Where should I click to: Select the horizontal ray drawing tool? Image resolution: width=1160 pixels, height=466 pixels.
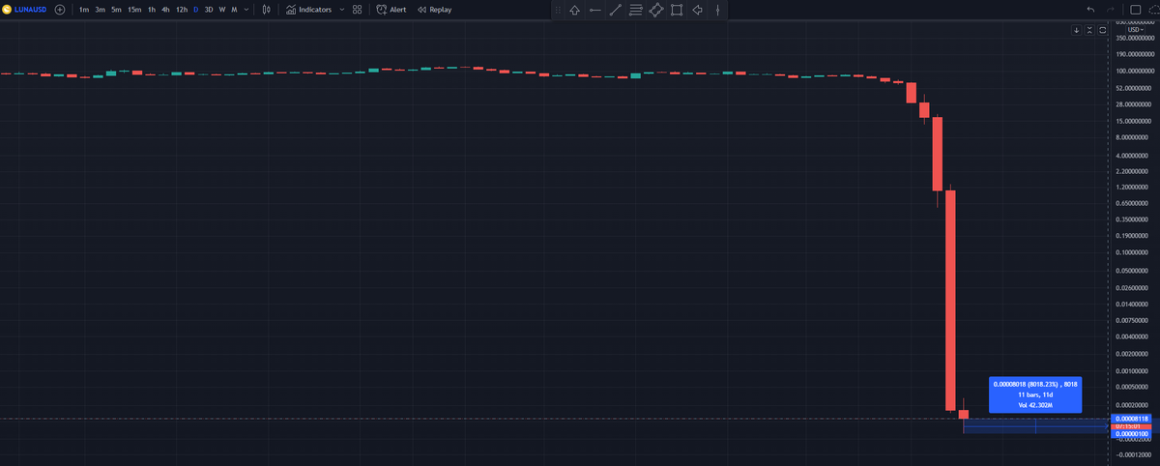click(594, 10)
